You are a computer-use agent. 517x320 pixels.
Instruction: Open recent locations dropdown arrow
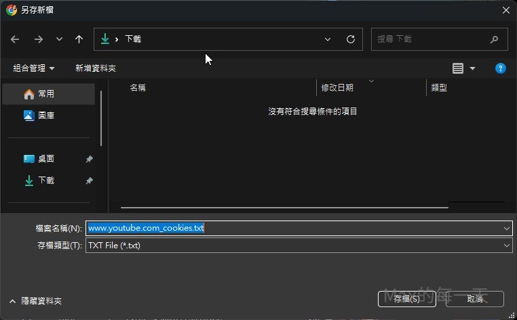(x=59, y=39)
